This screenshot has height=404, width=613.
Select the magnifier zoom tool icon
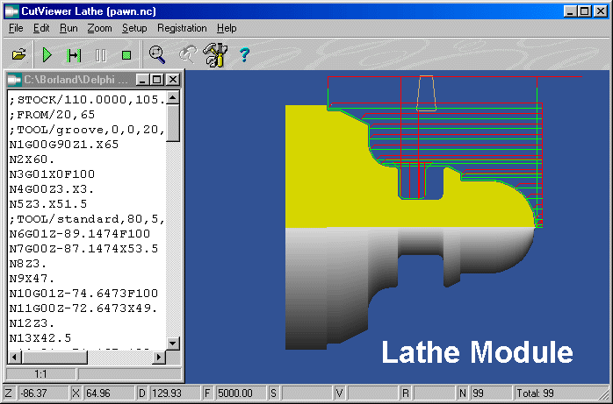157,54
